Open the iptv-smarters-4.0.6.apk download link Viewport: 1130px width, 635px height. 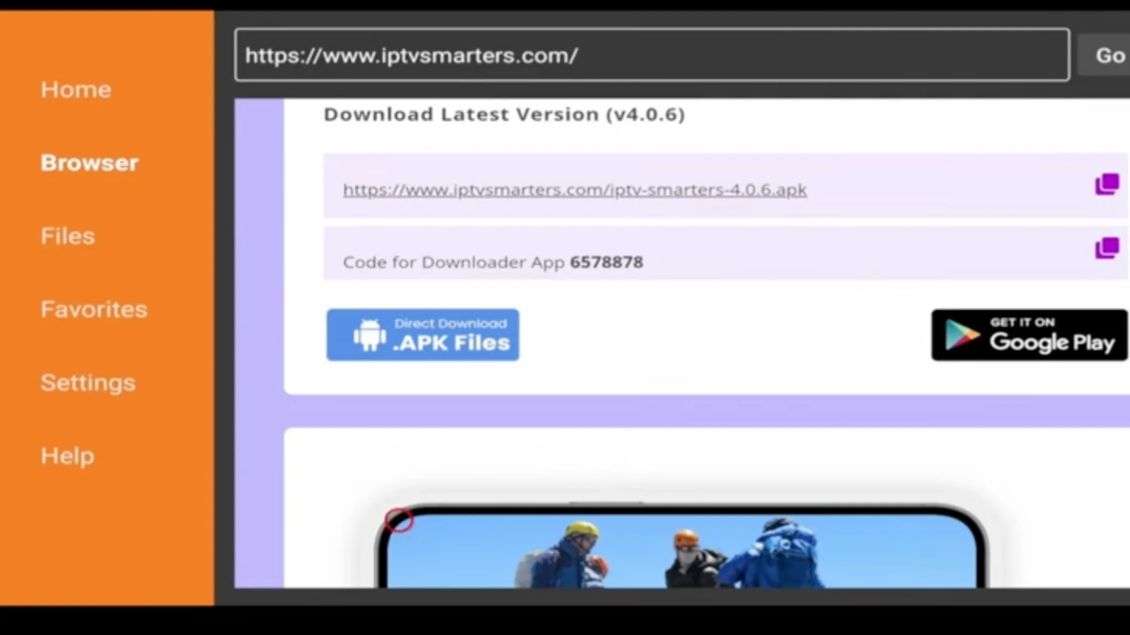[x=575, y=190]
